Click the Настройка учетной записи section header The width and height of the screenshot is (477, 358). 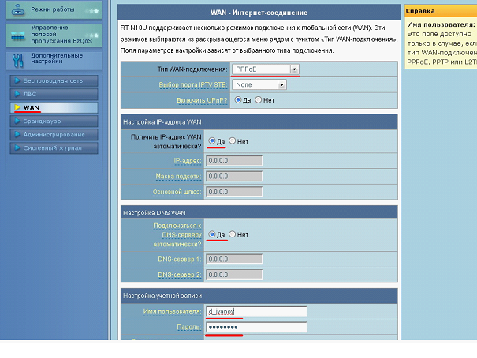259,296
